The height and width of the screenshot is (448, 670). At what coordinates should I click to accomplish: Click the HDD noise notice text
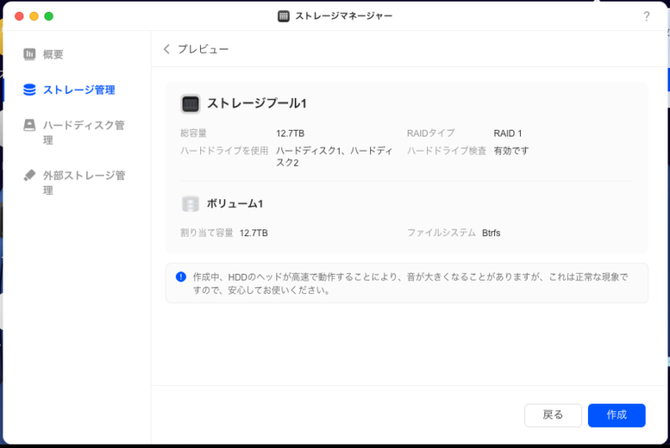click(410, 283)
